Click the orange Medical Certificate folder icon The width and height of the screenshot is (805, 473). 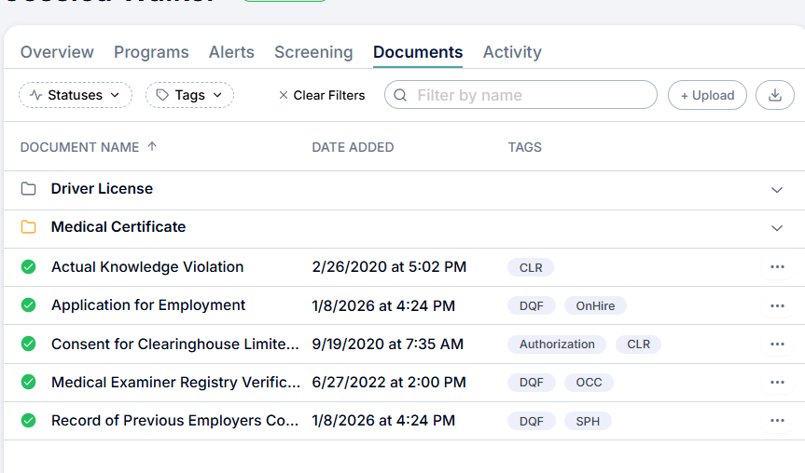click(x=29, y=227)
